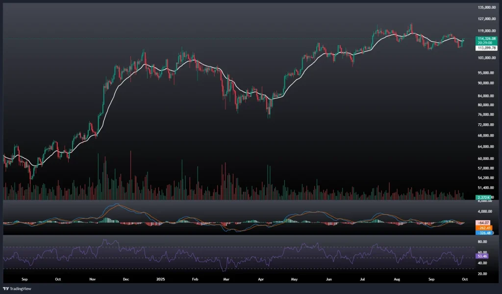Viewport: 502px width, 294px height.
Task: Click the Nov label on the time axis
Action: pos(92,279)
